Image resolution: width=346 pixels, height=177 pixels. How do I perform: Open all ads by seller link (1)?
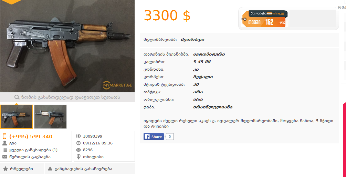33,150
